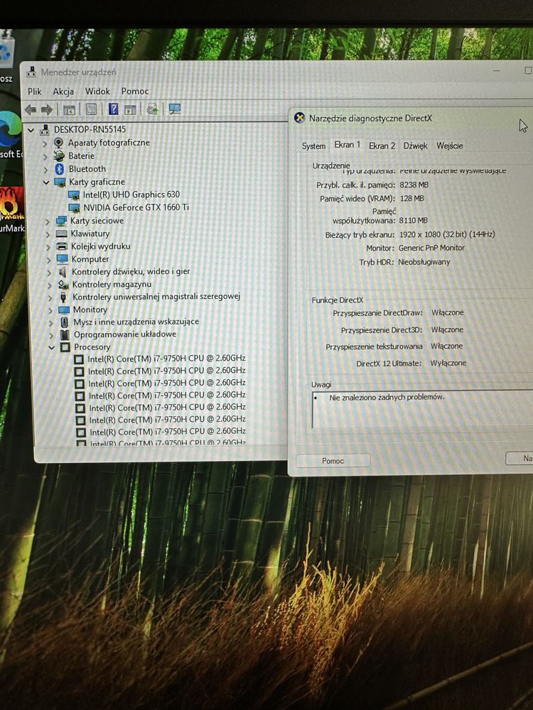Click the Nieobsługiwany HDR mode value
Image resolution: width=533 pixels, height=710 pixels.
pos(424,262)
